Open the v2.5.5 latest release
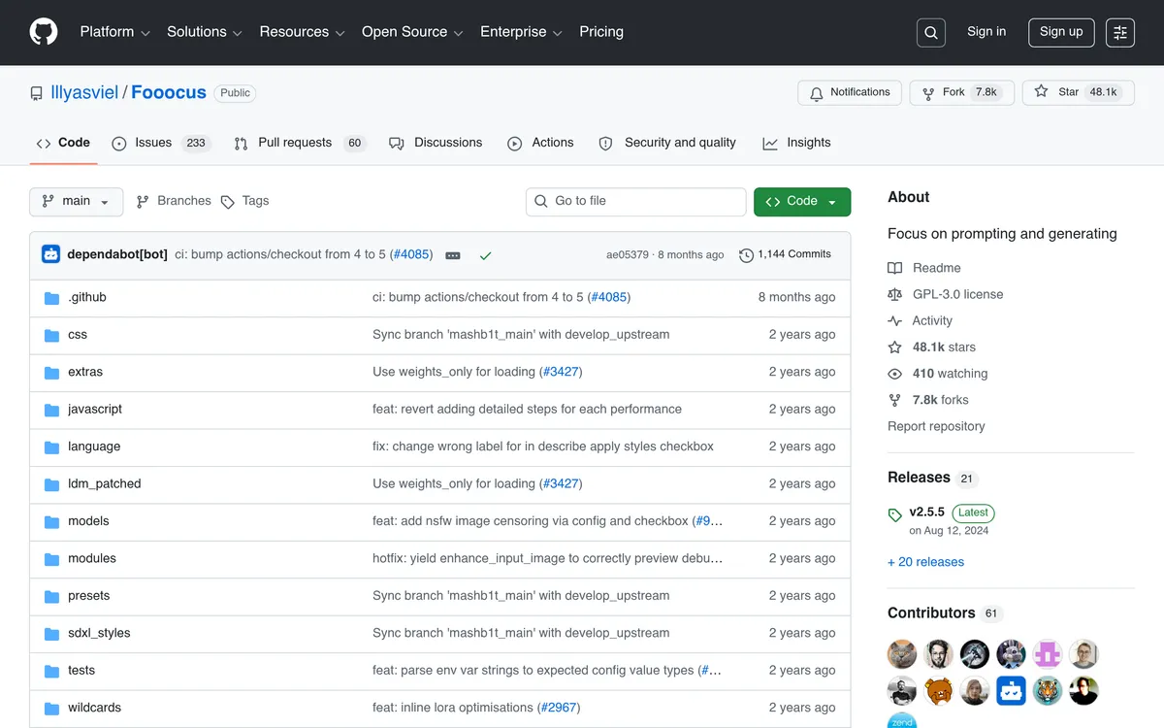This screenshot has height=728, width=1164. coord(926,512)
